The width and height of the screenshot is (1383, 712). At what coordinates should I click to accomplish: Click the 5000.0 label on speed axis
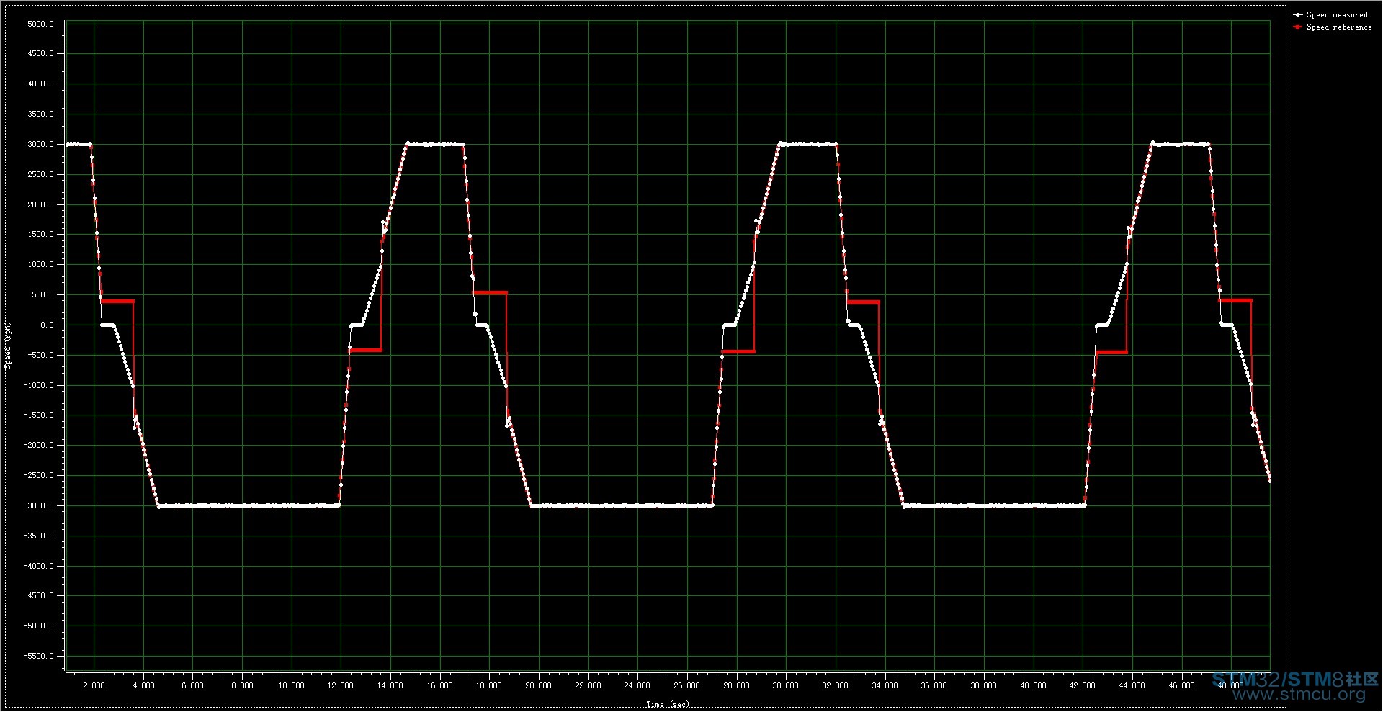40,24
